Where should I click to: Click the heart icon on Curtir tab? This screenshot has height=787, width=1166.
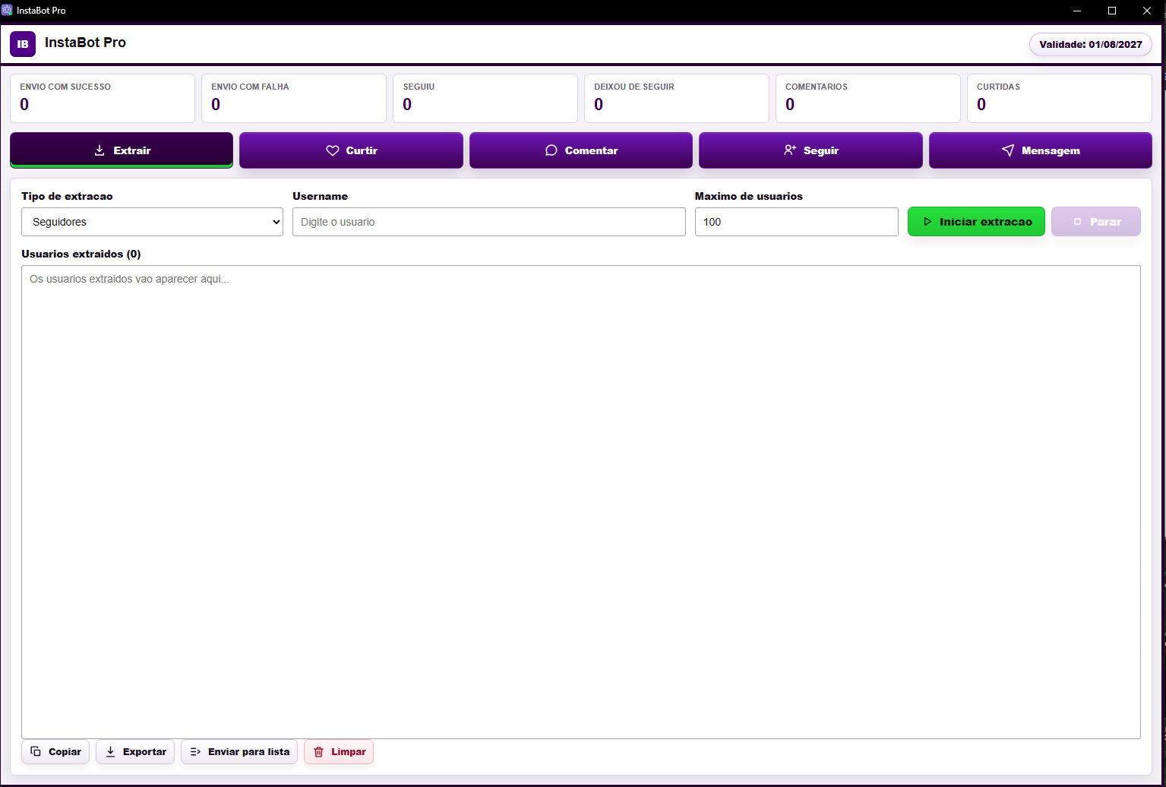(333, 150)
